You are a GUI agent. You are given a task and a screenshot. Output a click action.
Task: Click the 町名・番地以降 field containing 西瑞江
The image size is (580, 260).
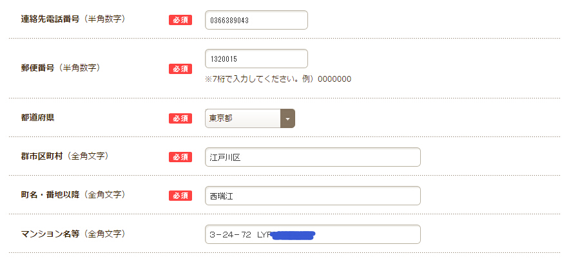click(313, 196)
